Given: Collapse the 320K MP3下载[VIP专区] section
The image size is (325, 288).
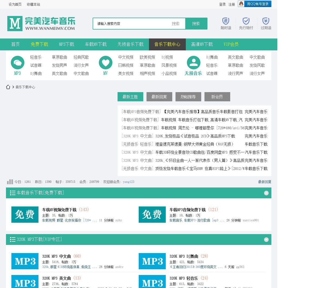Looking at the screenshot, I should 266,240.
